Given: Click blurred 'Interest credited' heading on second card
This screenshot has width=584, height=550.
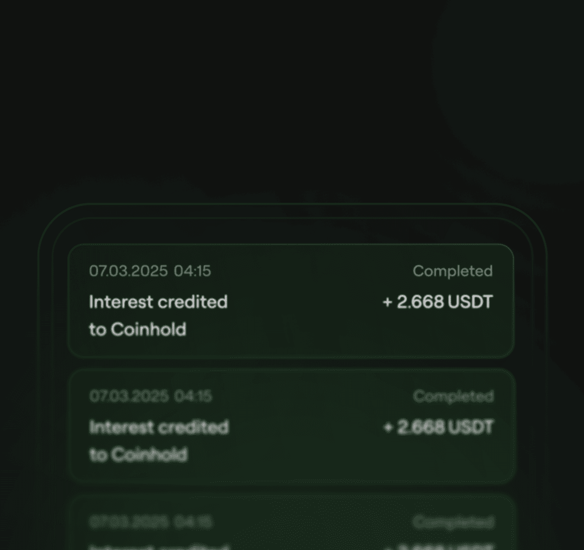Looking at the screenshot, I should pos(159,427).
